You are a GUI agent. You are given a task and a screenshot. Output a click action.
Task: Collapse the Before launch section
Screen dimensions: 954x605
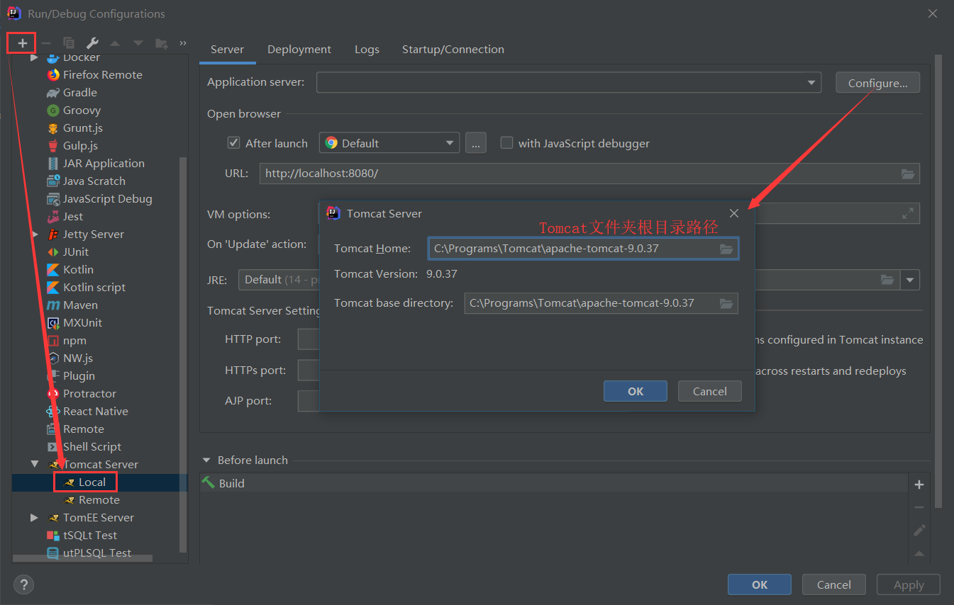tap(206, 460)
